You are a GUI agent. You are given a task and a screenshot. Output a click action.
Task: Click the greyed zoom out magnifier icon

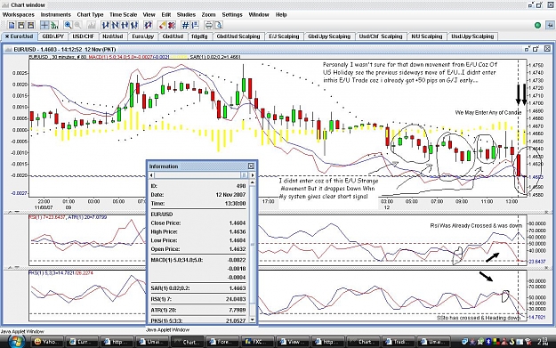77,25
